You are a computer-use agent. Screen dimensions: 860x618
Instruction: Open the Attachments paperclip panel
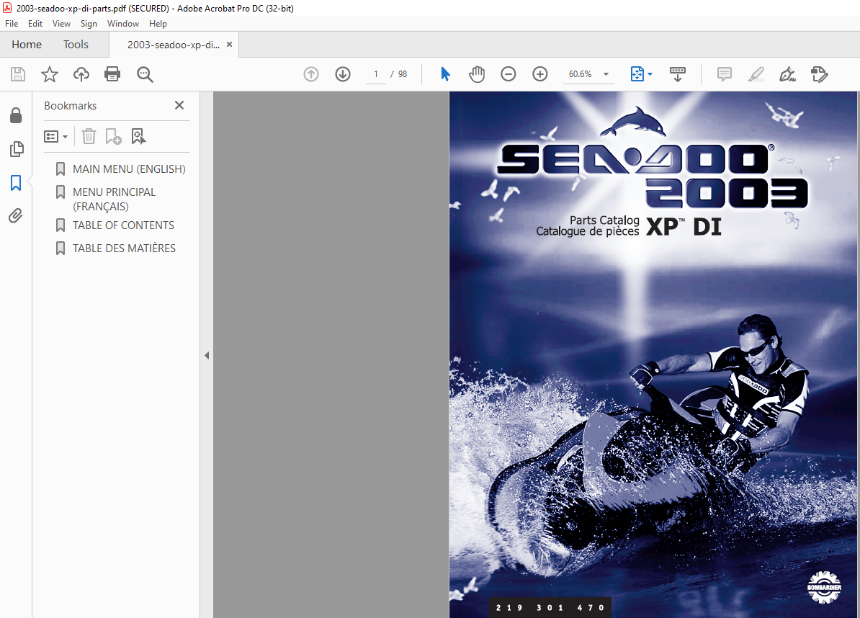[x=16, y=215]
